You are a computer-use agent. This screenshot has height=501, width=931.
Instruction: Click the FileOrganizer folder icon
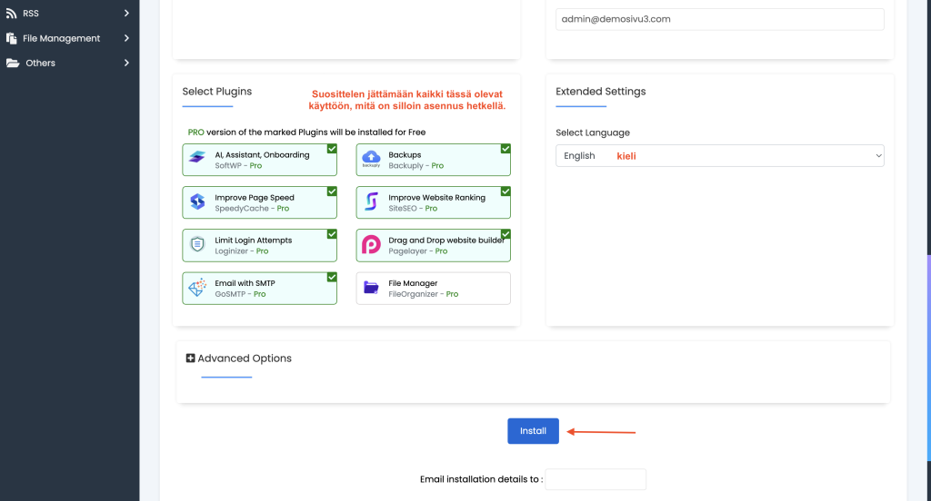[371, 289]
